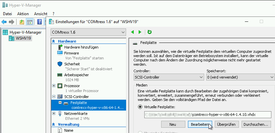Click the Bearbeiten button
The width and height of the screenshot is (275, 133).
tap(200, 124)
